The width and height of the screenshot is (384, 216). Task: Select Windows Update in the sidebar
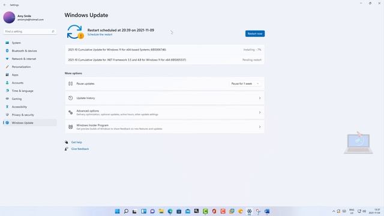point(29,122)
